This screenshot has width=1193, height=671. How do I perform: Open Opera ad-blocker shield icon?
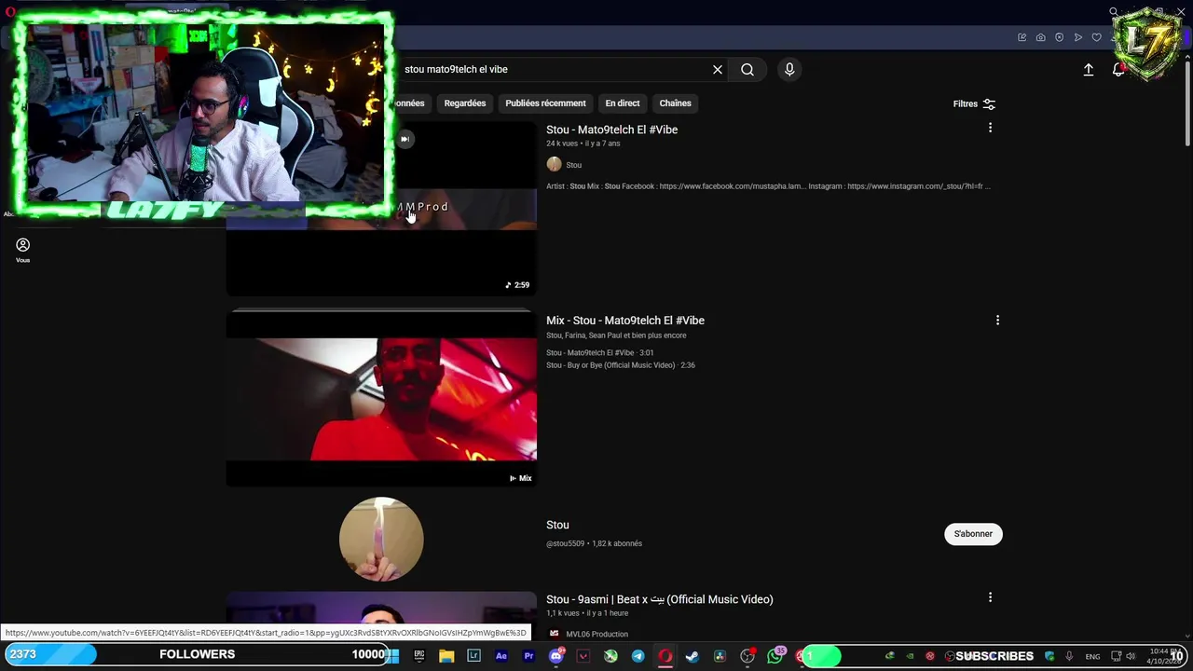(x=1059, y=37)
